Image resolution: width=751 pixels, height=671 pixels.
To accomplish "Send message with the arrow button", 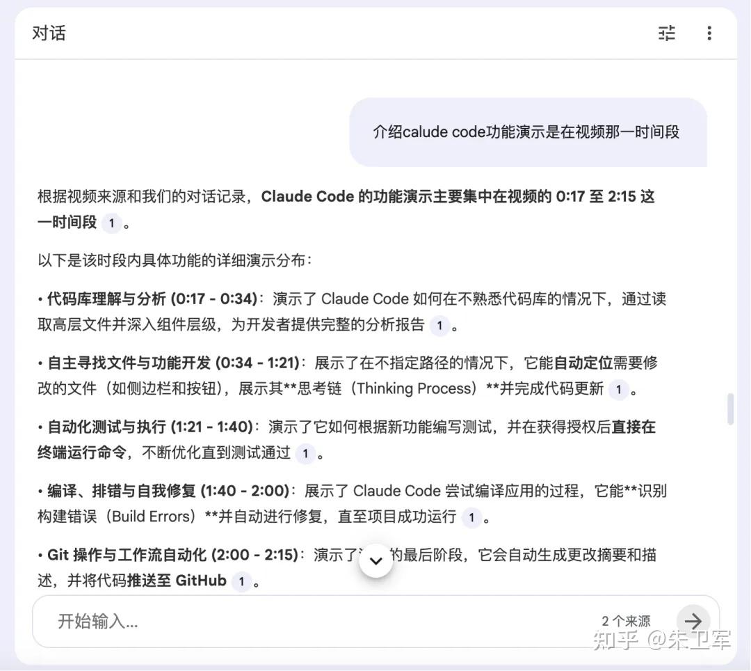I will (x=693, y=621).
